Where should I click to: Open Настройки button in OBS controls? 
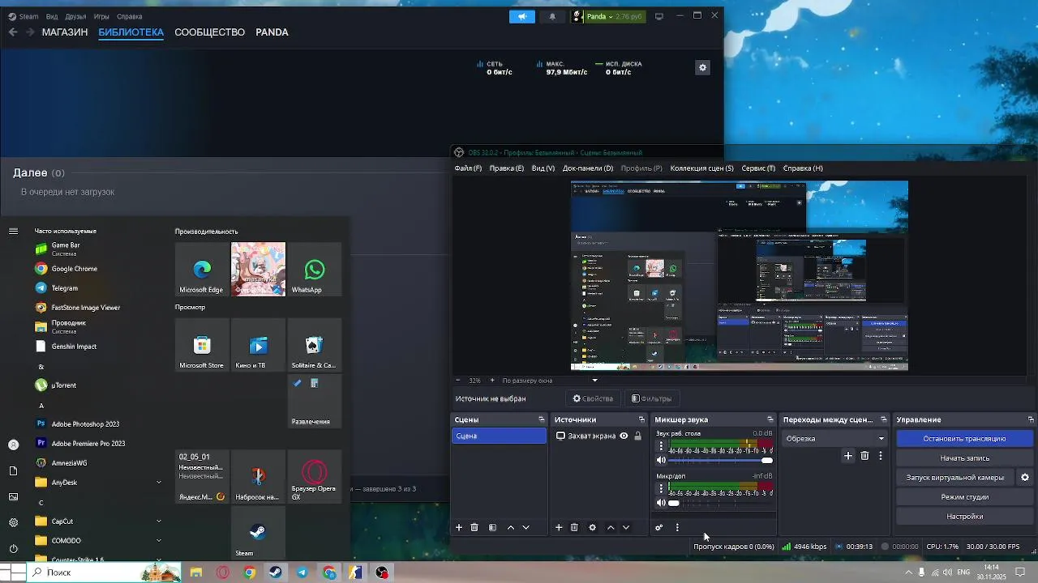964,517
